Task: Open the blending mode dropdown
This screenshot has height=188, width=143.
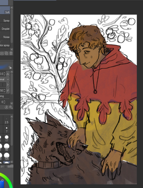Action: pos(5,79)
